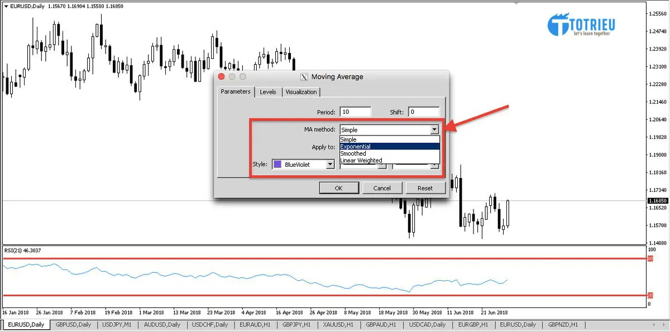The width and height of the screenshot is (670, 332).
Task: Open the AUDUSD,Daily chart tab
Action: pos(162,324)
